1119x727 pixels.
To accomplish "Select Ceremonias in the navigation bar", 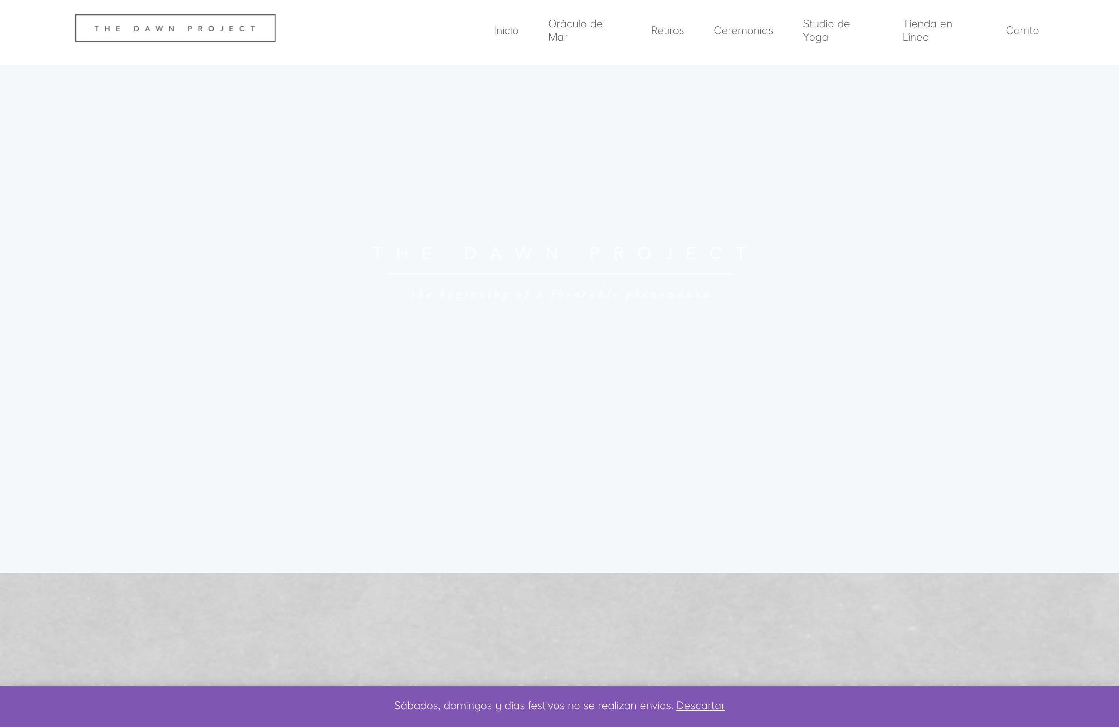I will (743, 31).
